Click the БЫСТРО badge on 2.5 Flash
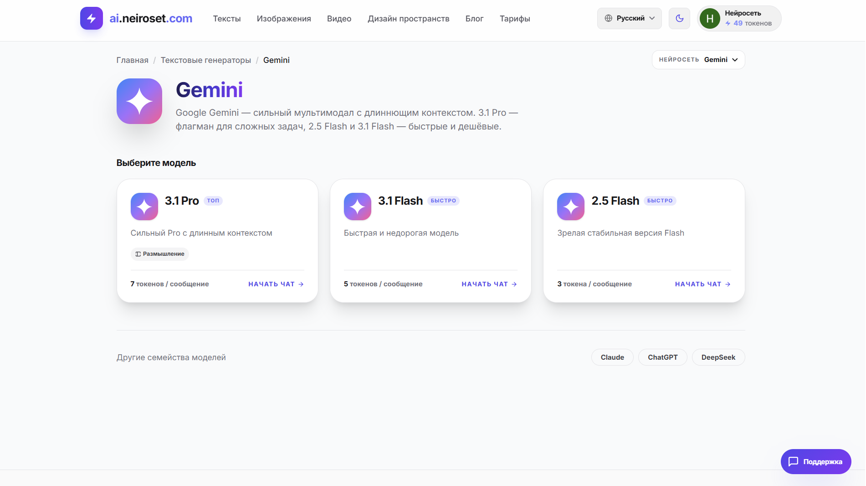Image resolution: width=866 pixels, height=486 pixels. click(x=660, y=201)
